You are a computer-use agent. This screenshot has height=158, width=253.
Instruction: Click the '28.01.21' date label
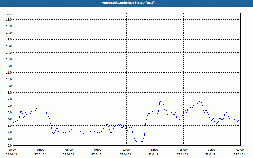(239, 155)
